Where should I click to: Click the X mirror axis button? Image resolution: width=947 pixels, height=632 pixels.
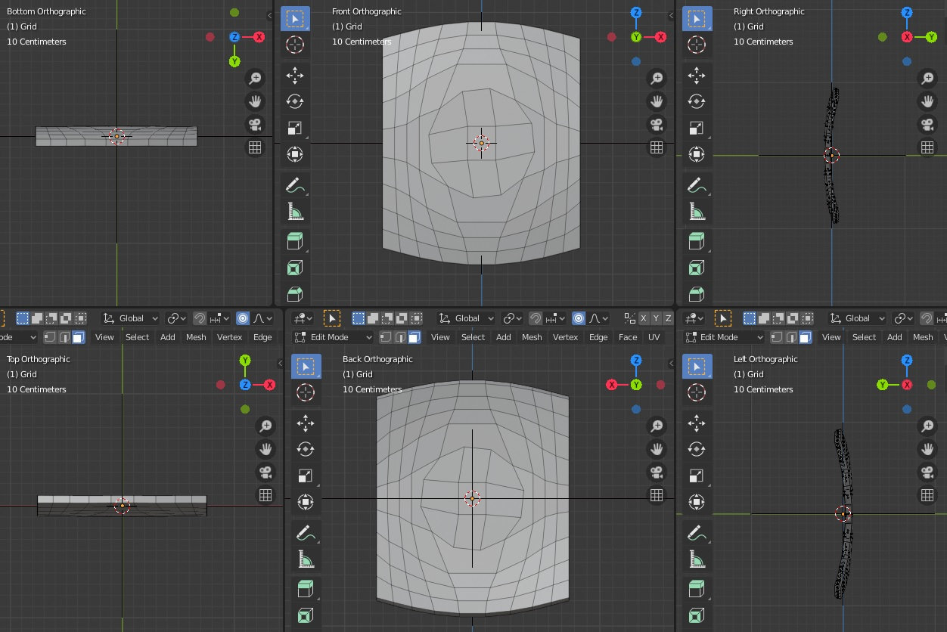pos(643,318)
